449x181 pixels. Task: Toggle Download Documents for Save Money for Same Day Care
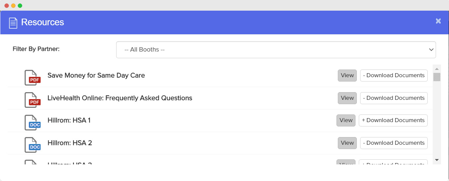(x=394, y=76)
